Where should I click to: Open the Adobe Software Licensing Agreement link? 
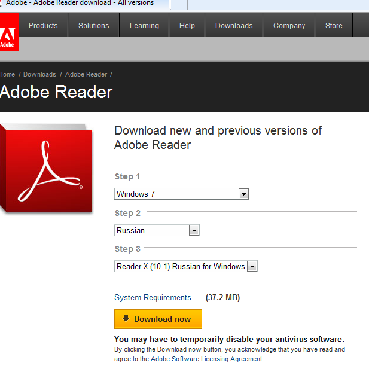(x=206, y=359)
